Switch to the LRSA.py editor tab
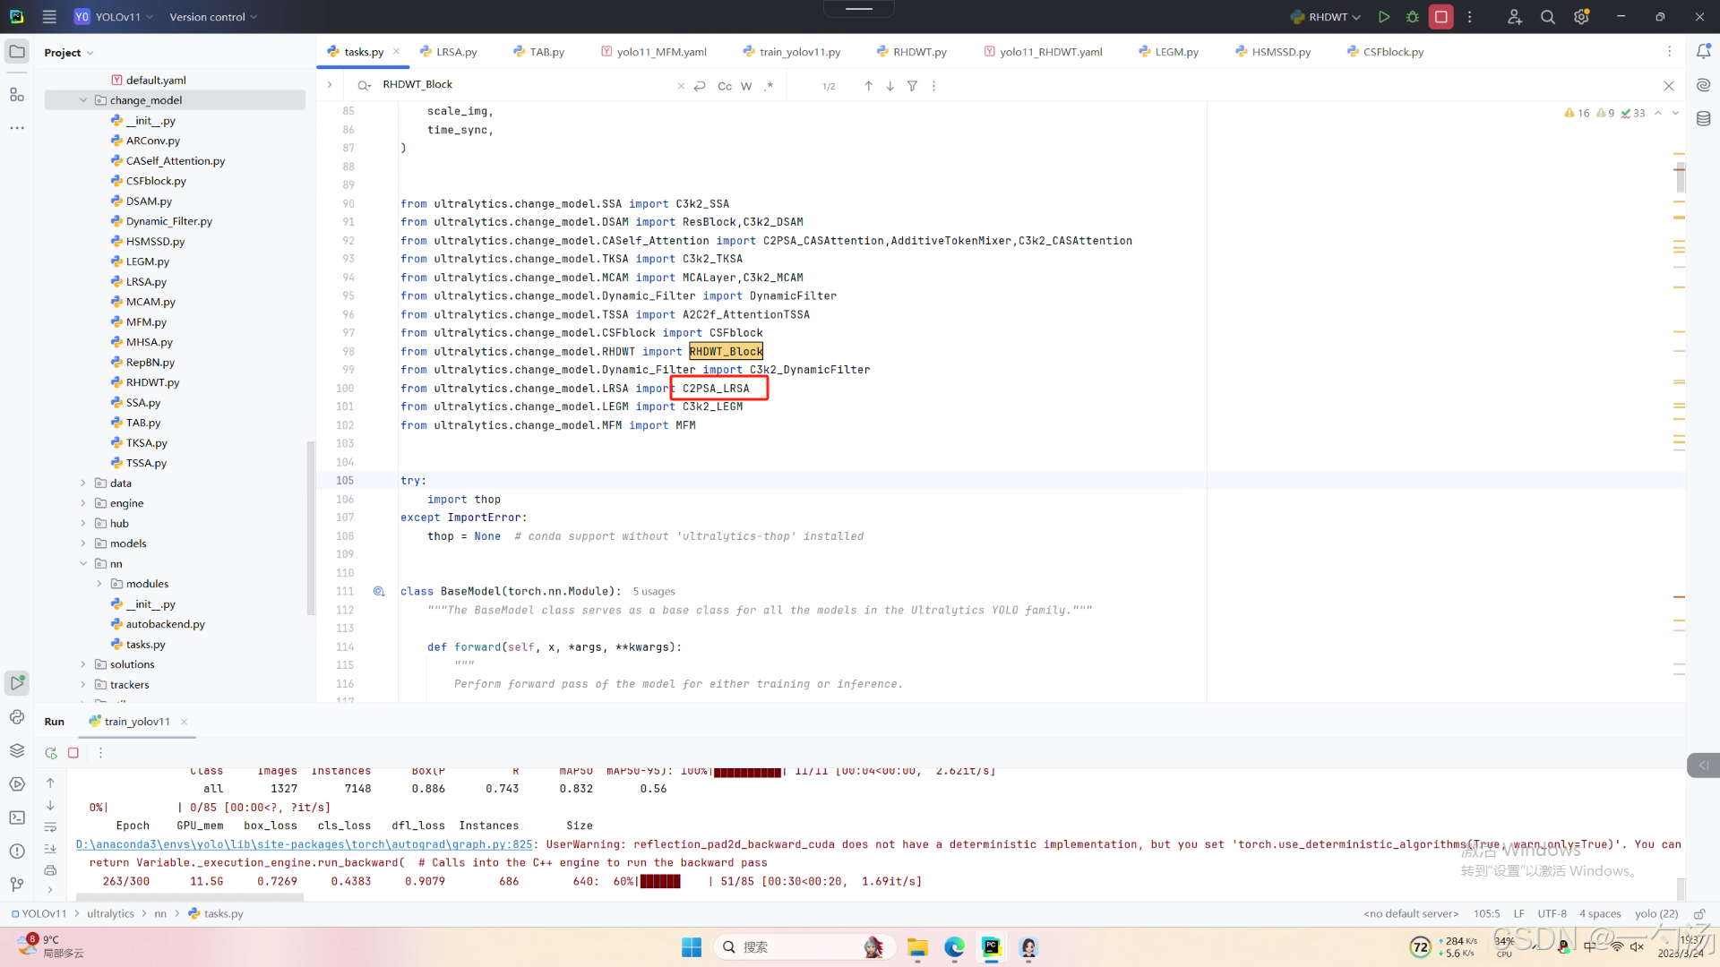 click(x=456, y=52)
